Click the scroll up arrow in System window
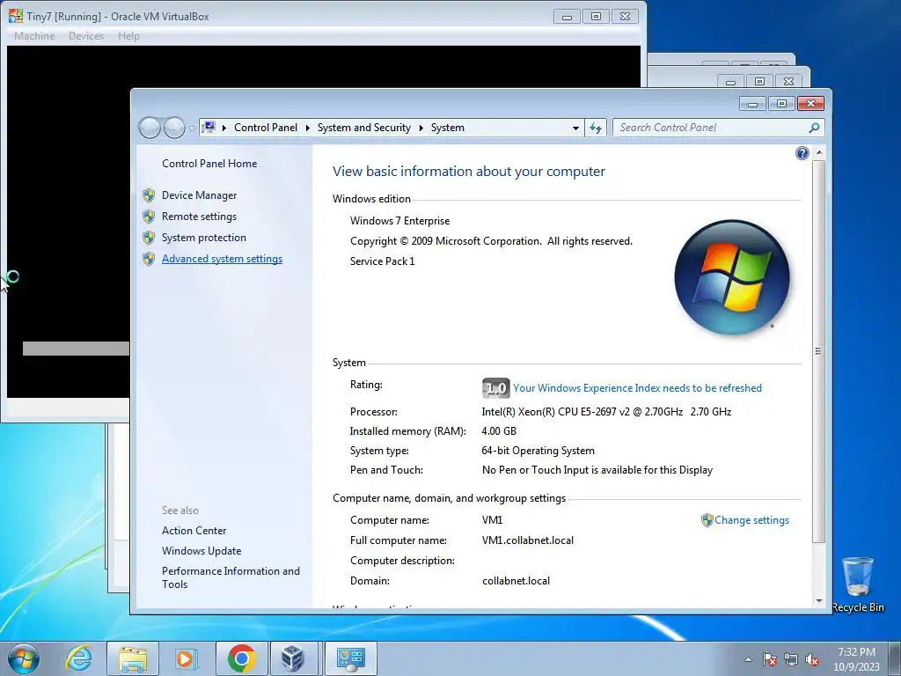 click(x=819, y=153)
